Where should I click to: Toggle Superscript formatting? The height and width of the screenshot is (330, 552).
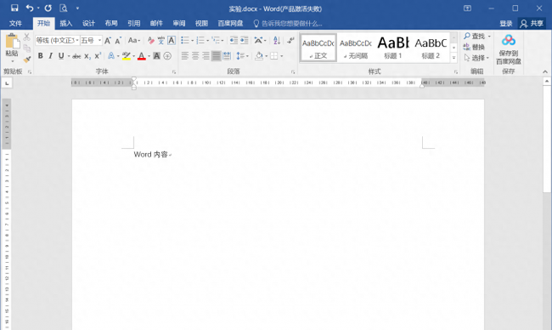tap(98, 55)
